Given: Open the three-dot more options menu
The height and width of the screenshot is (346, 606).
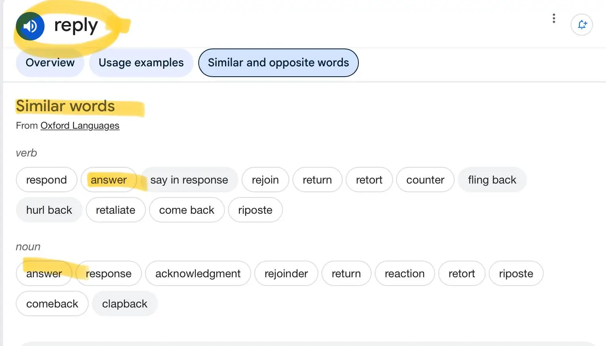Looking at the screenshot, I should [554, 18].
